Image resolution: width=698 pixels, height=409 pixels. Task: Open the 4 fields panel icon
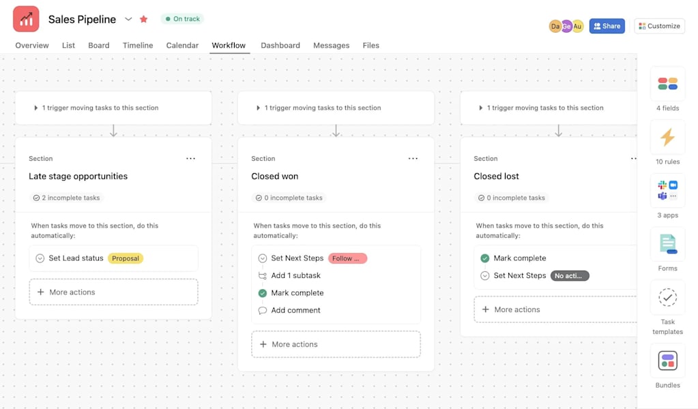668,84
